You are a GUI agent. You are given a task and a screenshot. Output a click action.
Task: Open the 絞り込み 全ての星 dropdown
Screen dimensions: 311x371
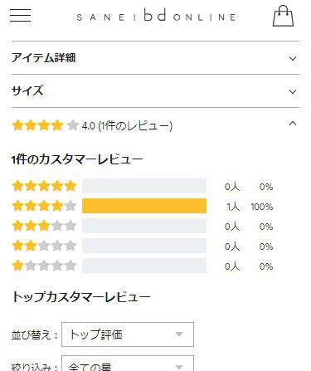coord(128,364)
